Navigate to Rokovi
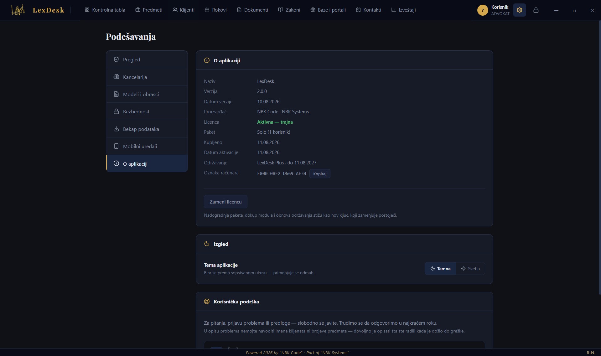The width and height of the screenshot is (601, 356). click(215, 10)
